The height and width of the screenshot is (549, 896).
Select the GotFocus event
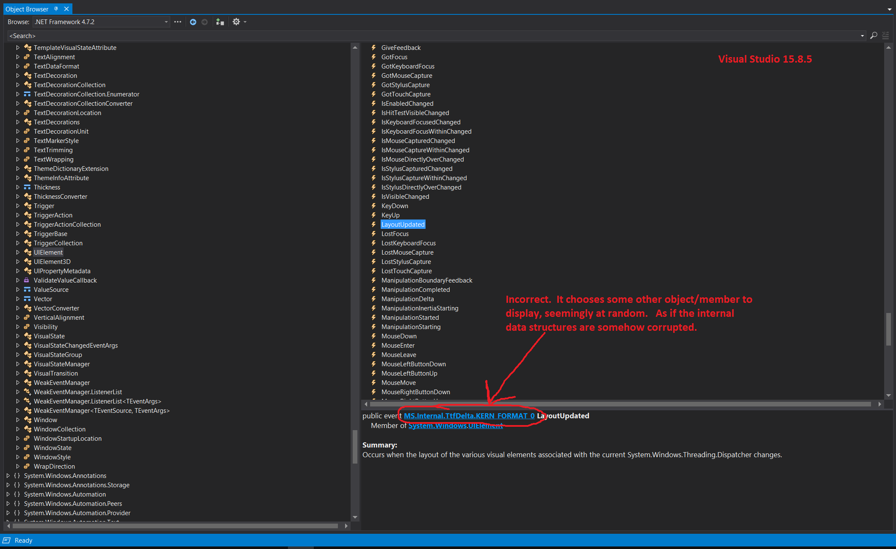pos(394,57)
